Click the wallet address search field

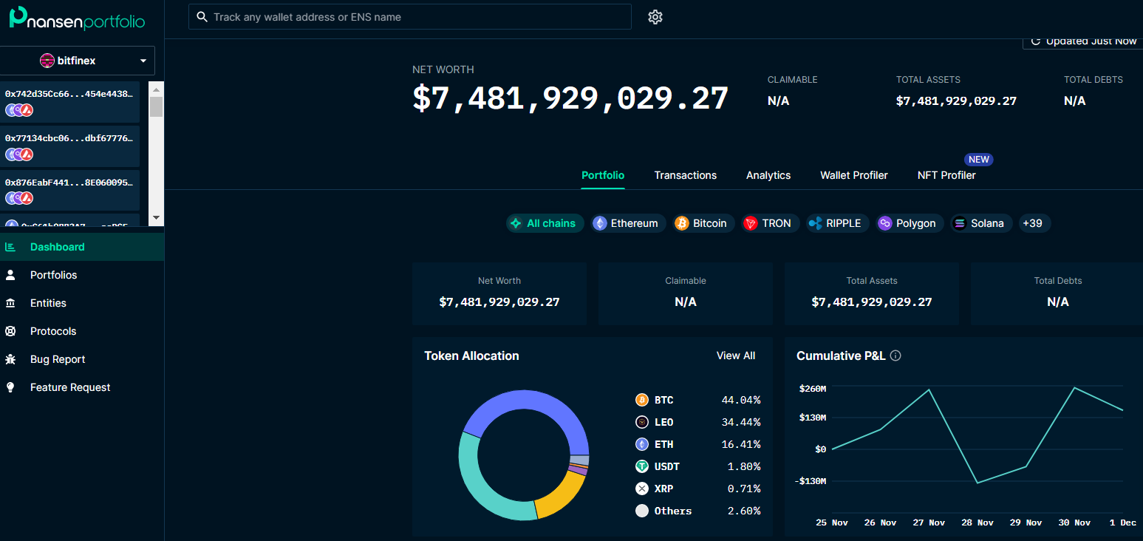[410, 17]
